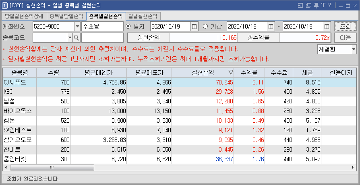Switch to 일별실현손익 tab
The image size is (360, 185).
[143, 16]
